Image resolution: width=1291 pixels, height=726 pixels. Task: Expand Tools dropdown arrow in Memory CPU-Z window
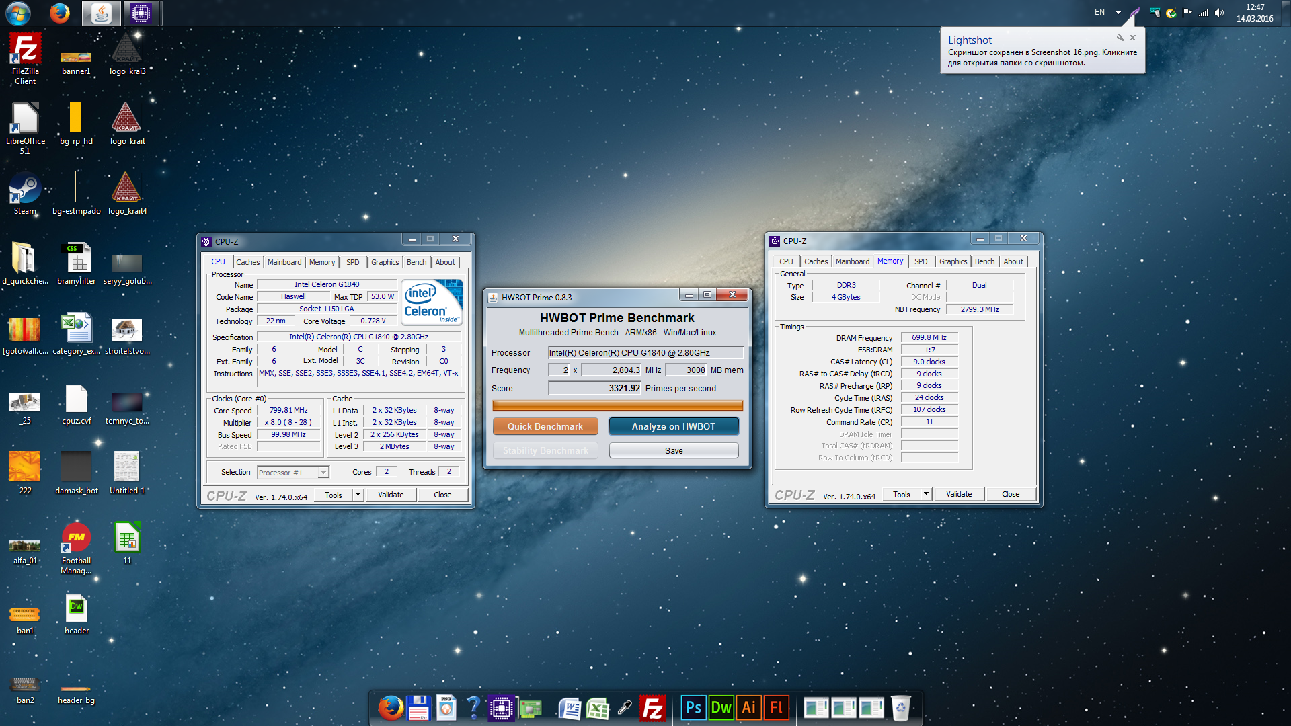tap(926, 494)
